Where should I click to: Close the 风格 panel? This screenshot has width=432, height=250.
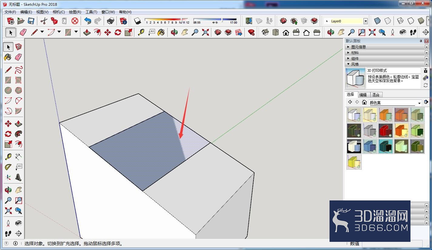tap(427, 64)
